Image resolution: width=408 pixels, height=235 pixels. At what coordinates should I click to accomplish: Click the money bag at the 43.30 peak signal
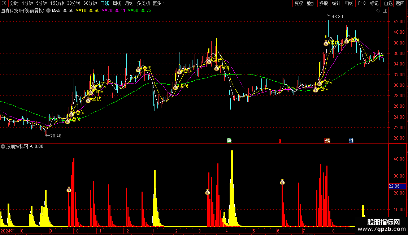tap(326, 43)
